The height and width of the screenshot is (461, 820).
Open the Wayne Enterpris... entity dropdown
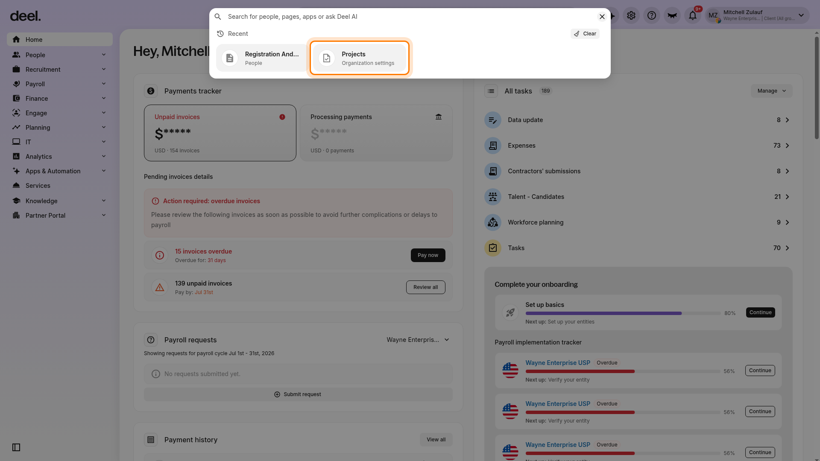(x=418, y=340)
